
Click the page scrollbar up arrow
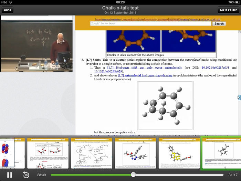tap(240, 32)
